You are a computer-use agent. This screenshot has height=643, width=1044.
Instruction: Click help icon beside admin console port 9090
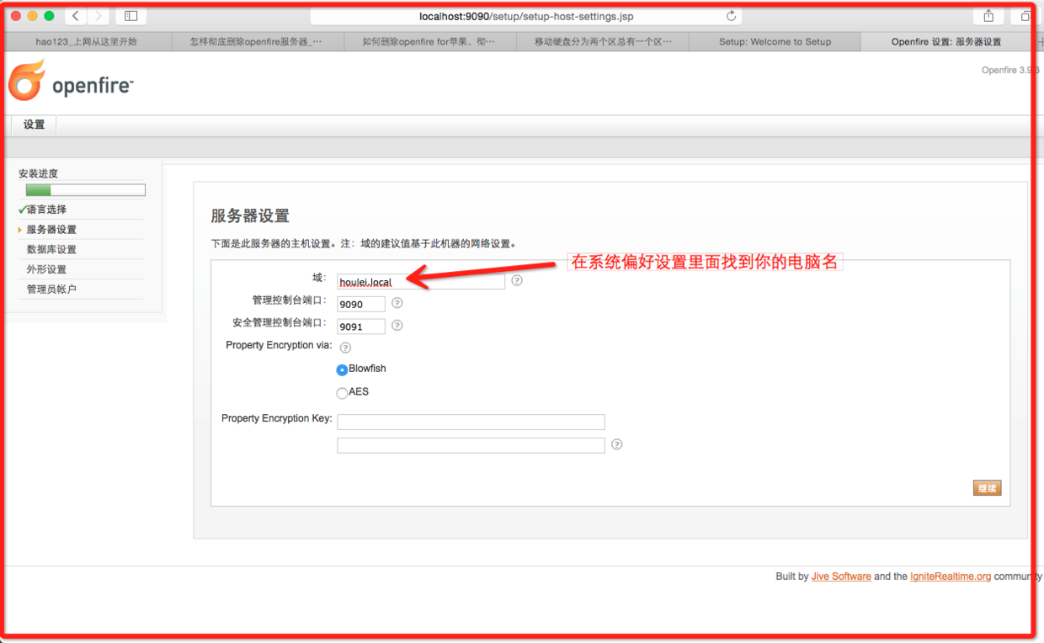[397, 303]
